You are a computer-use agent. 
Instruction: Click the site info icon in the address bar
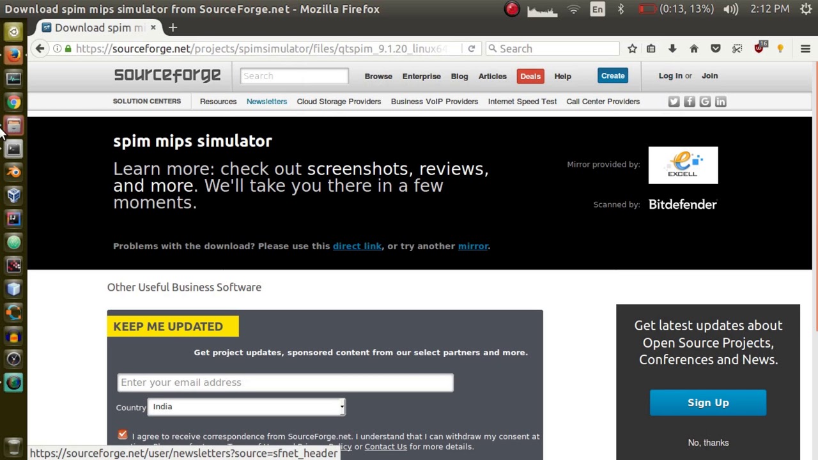[x=57, y=49]
